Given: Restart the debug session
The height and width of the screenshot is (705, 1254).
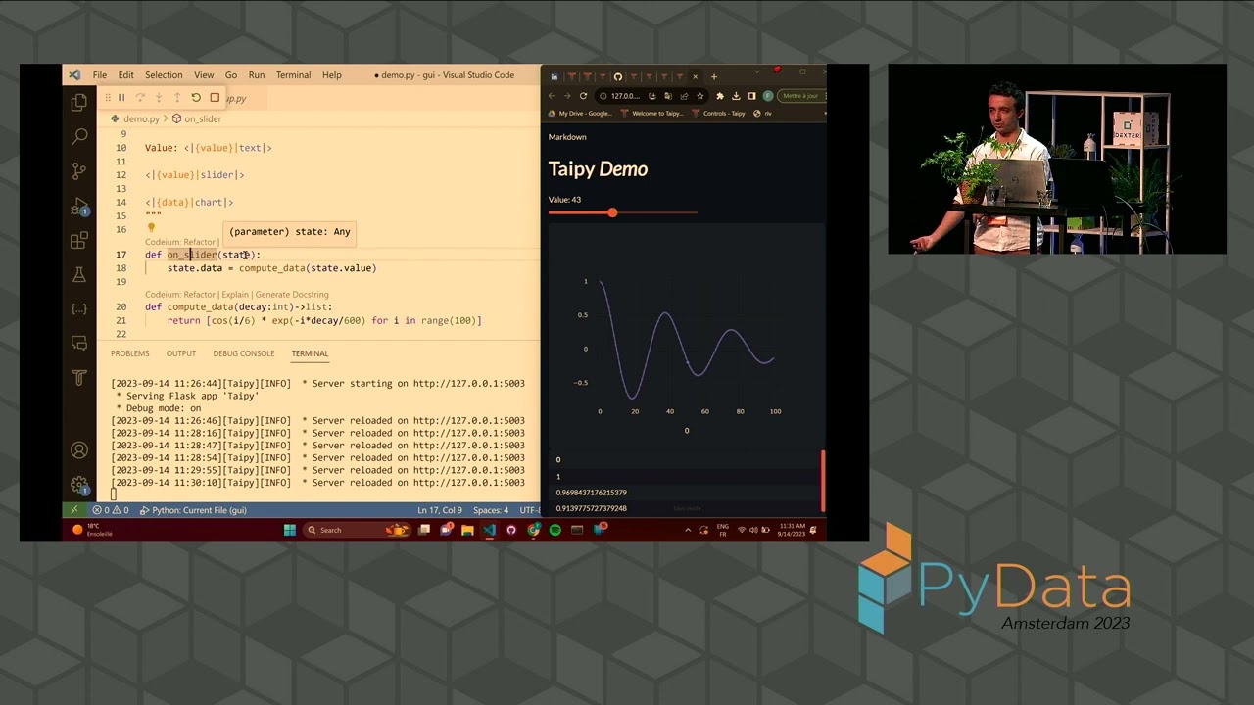Looking at the screenshot, I should (196, 98).
